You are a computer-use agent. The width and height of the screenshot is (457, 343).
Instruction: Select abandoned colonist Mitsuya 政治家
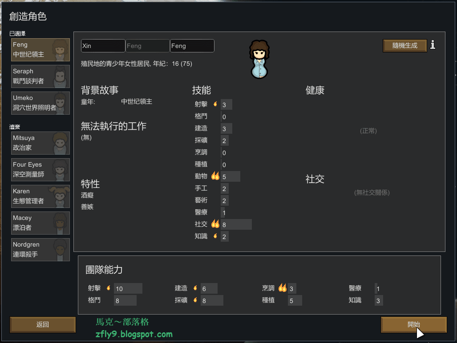tap(40, 143)
